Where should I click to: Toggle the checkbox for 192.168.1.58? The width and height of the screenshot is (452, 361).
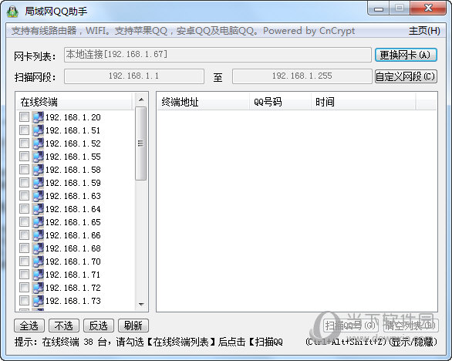(24, 170)
